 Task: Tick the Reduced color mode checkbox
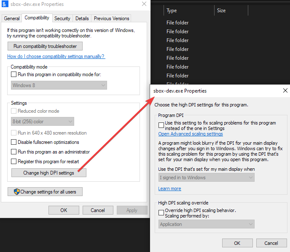[x=13, y=111]
